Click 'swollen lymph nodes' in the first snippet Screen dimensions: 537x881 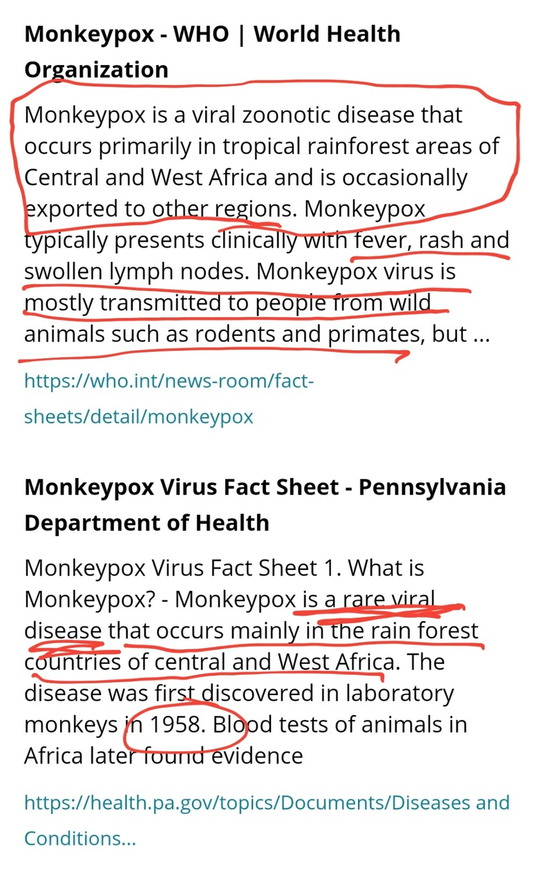pyautogui.click(x=137, y=272)
